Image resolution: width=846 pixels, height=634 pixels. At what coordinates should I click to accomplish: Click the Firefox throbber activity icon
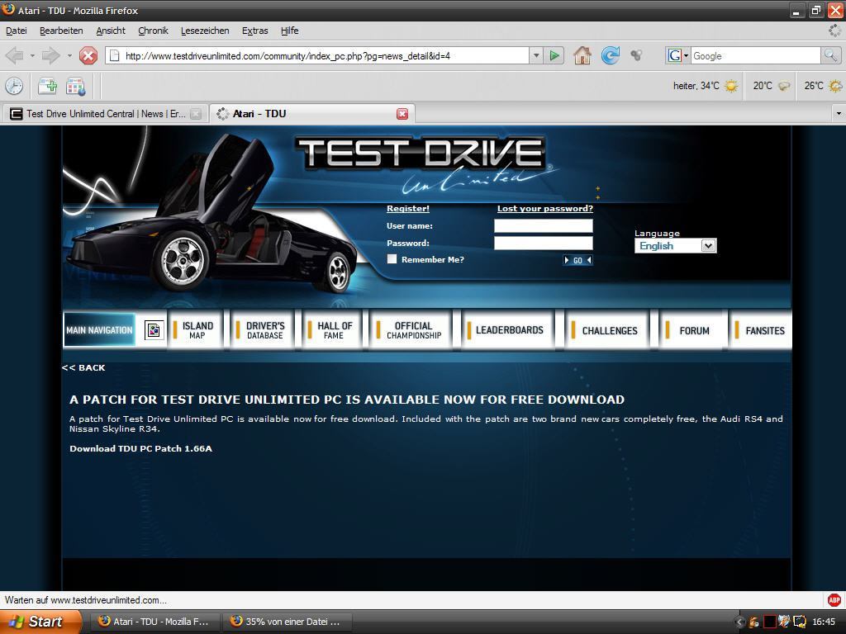[834, 31]
